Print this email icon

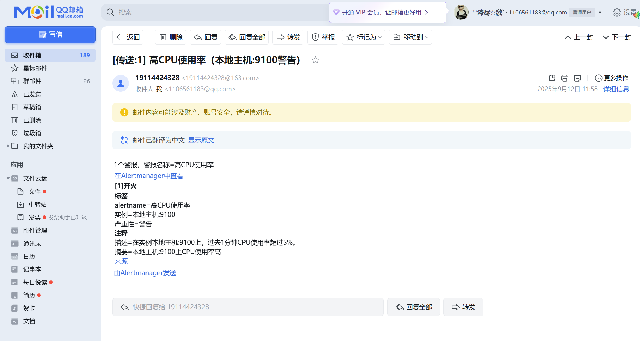point(565,78)
